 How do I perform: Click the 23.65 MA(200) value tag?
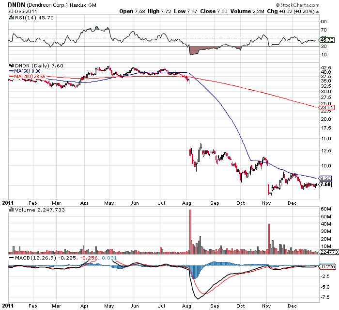tap(325, 108)
